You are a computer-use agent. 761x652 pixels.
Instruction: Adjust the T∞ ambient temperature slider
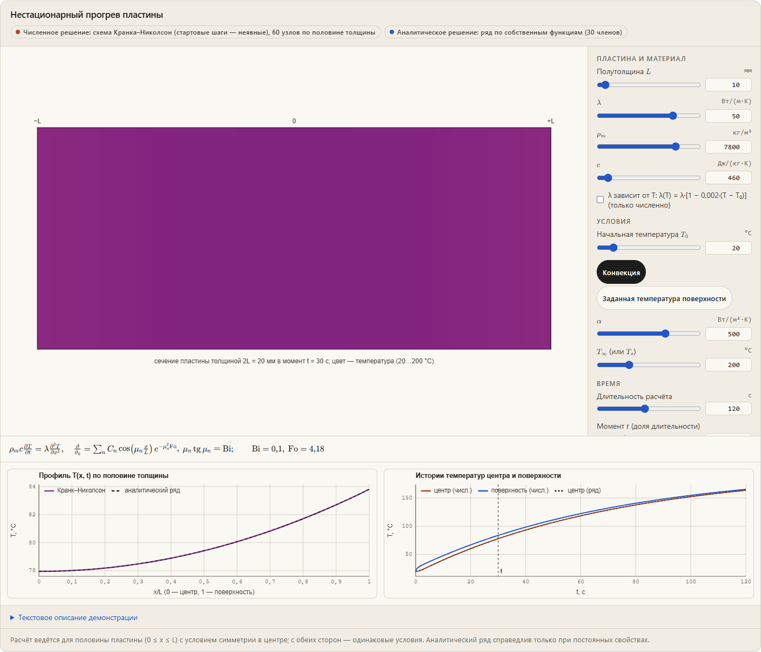click(x=649, y=365)
